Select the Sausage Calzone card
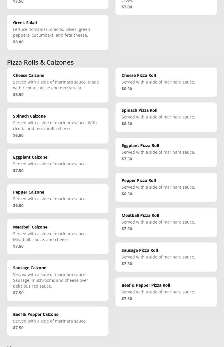This screenshot has height=347, width=224. click(x=58, y=280)
